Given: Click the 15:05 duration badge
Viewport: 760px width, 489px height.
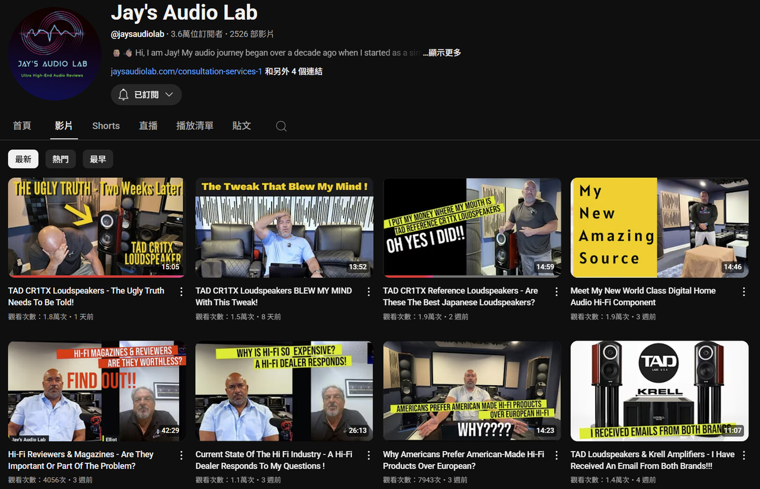Looking at the screenshot, I should [170, 267].
